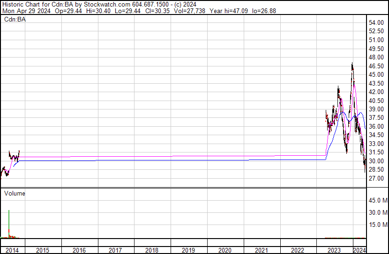
Task: Select the 2023 year label on timeline
Action: [334, 250]
